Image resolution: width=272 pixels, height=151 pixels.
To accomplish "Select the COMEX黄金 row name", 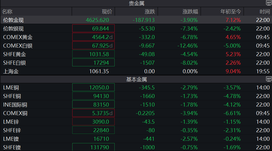I will point(18,37).
